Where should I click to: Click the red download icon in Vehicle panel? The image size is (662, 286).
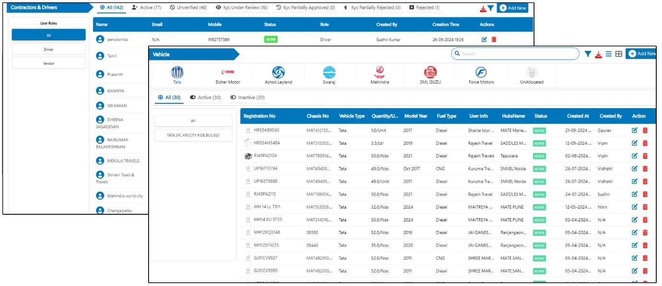coord(598,54)
